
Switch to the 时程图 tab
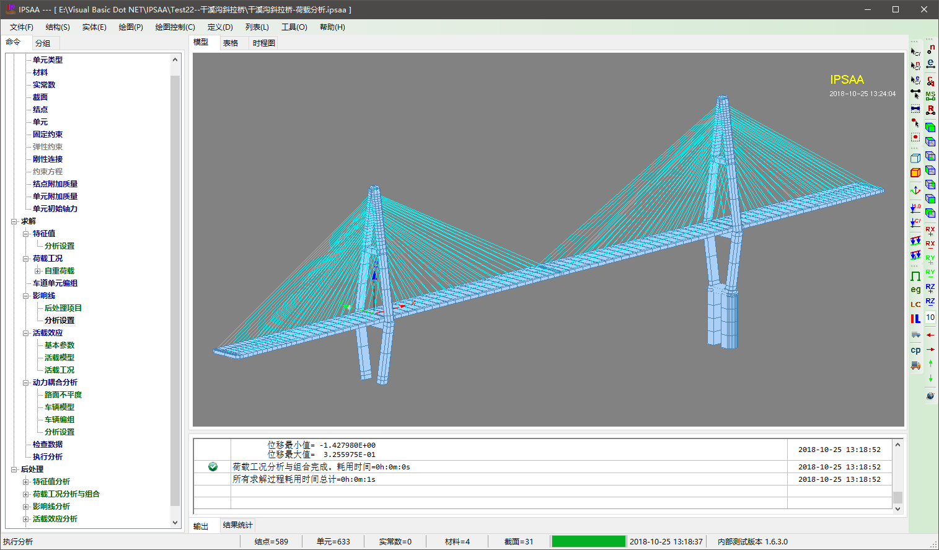click(263, 43)
